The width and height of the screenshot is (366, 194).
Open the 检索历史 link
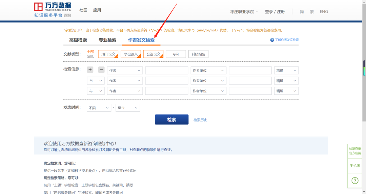(200, 120)
